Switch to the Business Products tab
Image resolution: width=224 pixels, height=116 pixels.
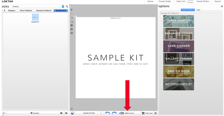point(44,10)
